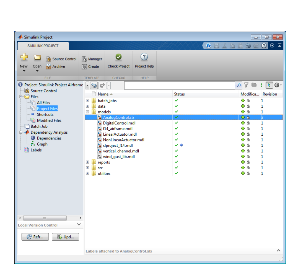This screenshot has width=291, height=264.
Task: Toggle tree view layout
Action: point(269,85)
